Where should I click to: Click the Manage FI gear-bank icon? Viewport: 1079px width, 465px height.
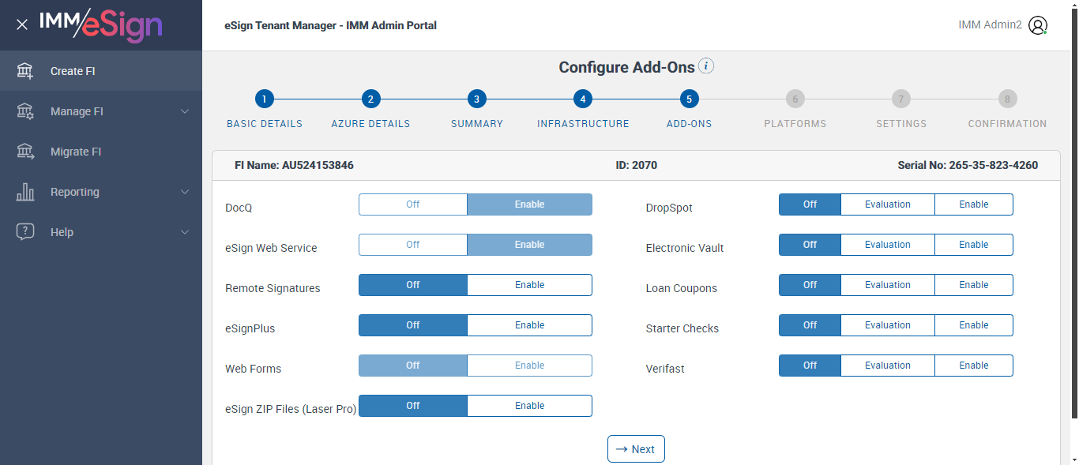25,111
